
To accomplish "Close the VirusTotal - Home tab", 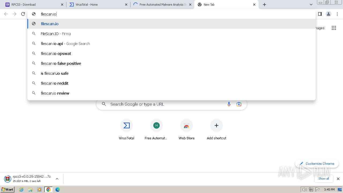I will coord(126,5).
